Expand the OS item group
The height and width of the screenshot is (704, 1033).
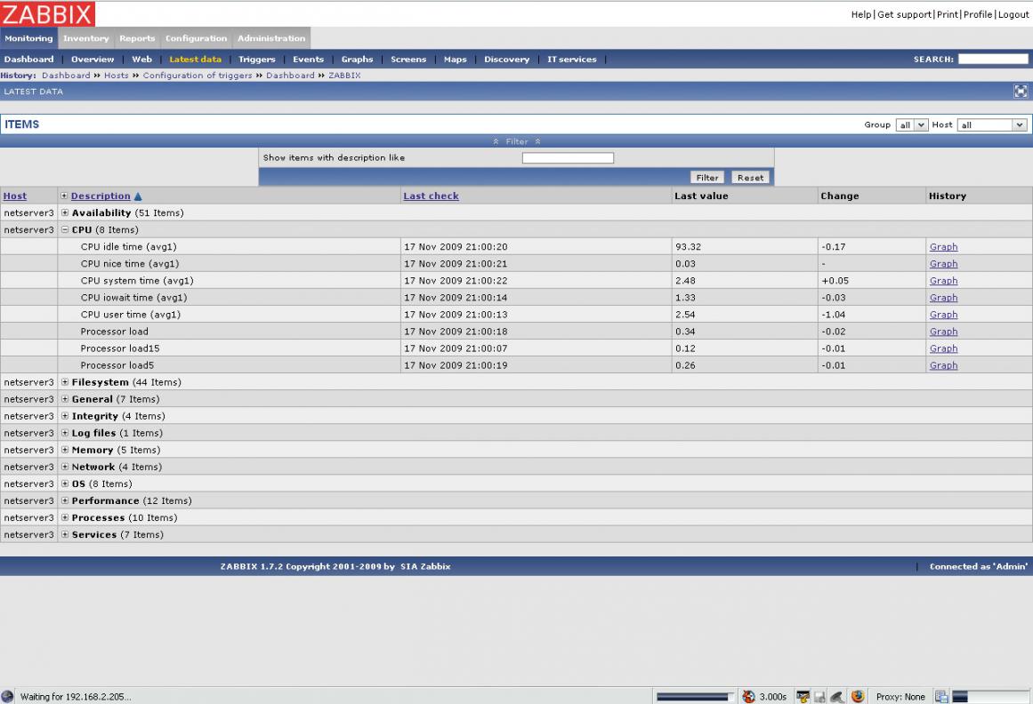65,484
